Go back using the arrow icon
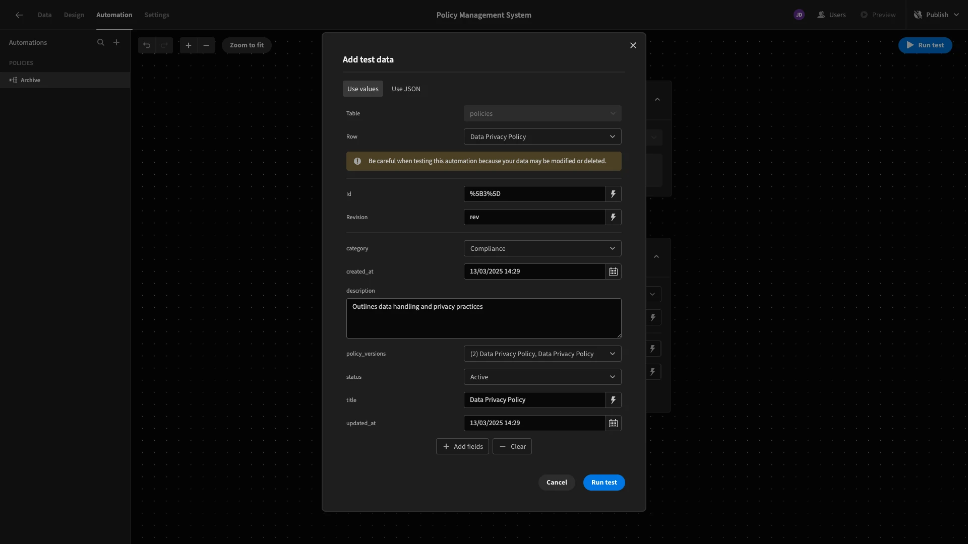 [x=19, y=15]
